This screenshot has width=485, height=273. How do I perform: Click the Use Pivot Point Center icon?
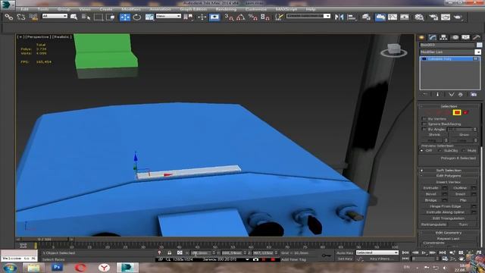[x=188, y=17]
